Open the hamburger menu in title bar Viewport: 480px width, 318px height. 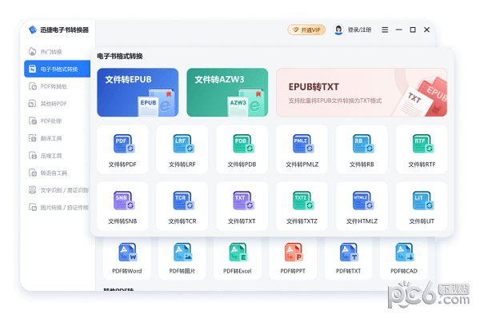coord(385,30)
